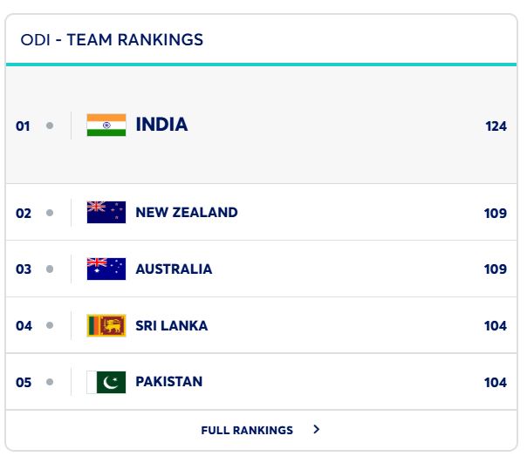Select the PAKISTAN team name

coord(168,382)
